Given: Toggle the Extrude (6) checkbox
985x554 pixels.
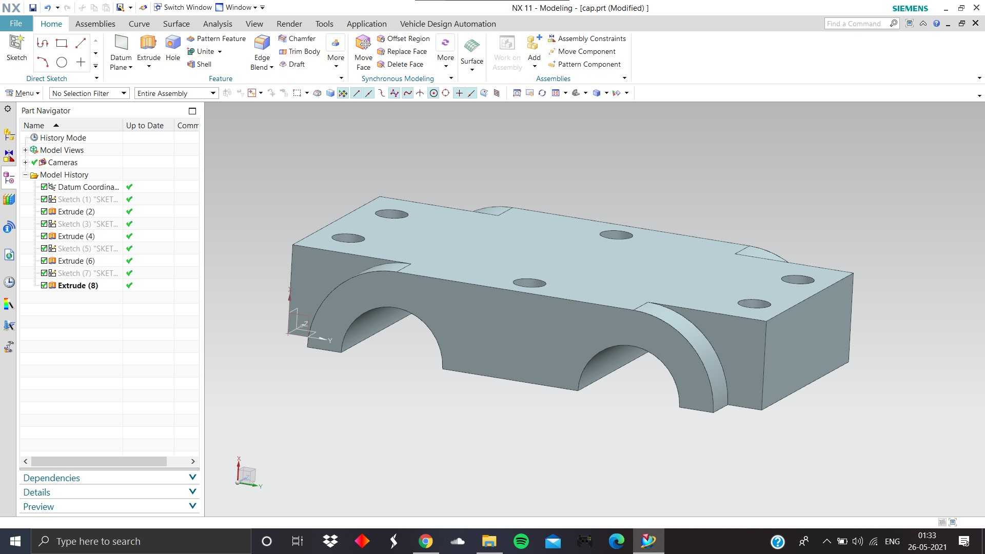Looking at the screenshot, I should tap(44, 261).
